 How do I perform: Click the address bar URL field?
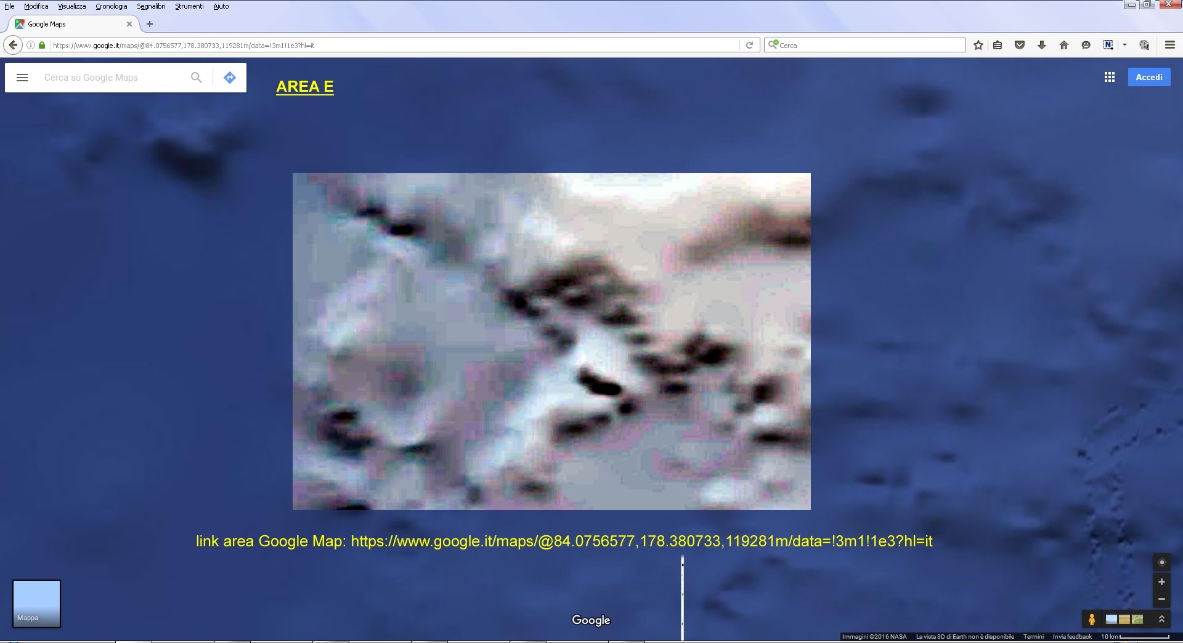(394, 45)
